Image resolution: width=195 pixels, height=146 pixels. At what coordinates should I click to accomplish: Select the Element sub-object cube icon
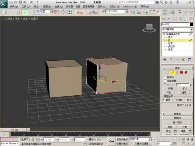[x=186, y=72]
